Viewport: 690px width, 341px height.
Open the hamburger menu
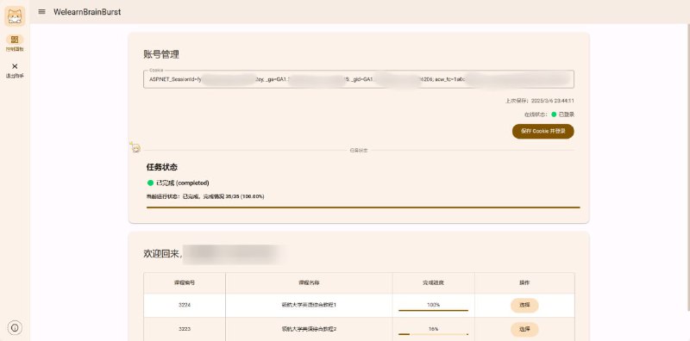pos(41,12)
